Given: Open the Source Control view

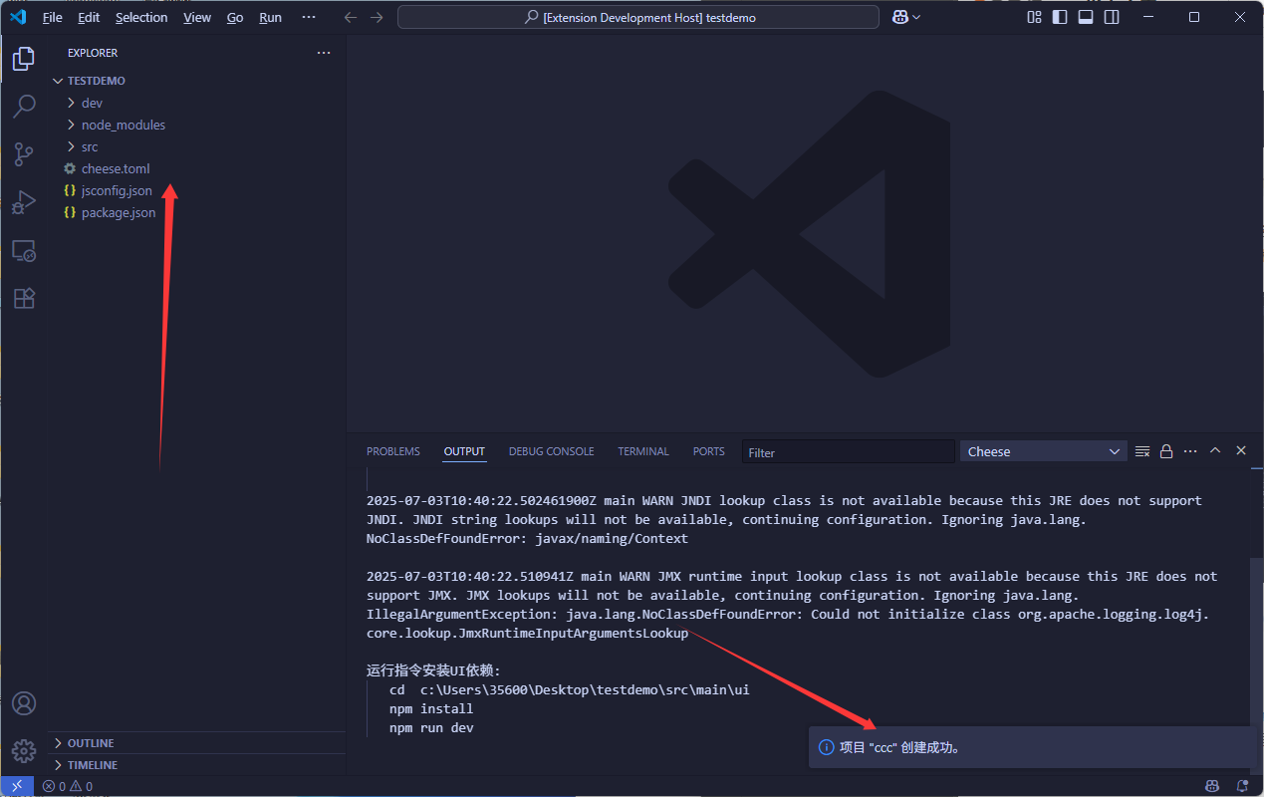Looking at the screenshot, I should point(24,154).
